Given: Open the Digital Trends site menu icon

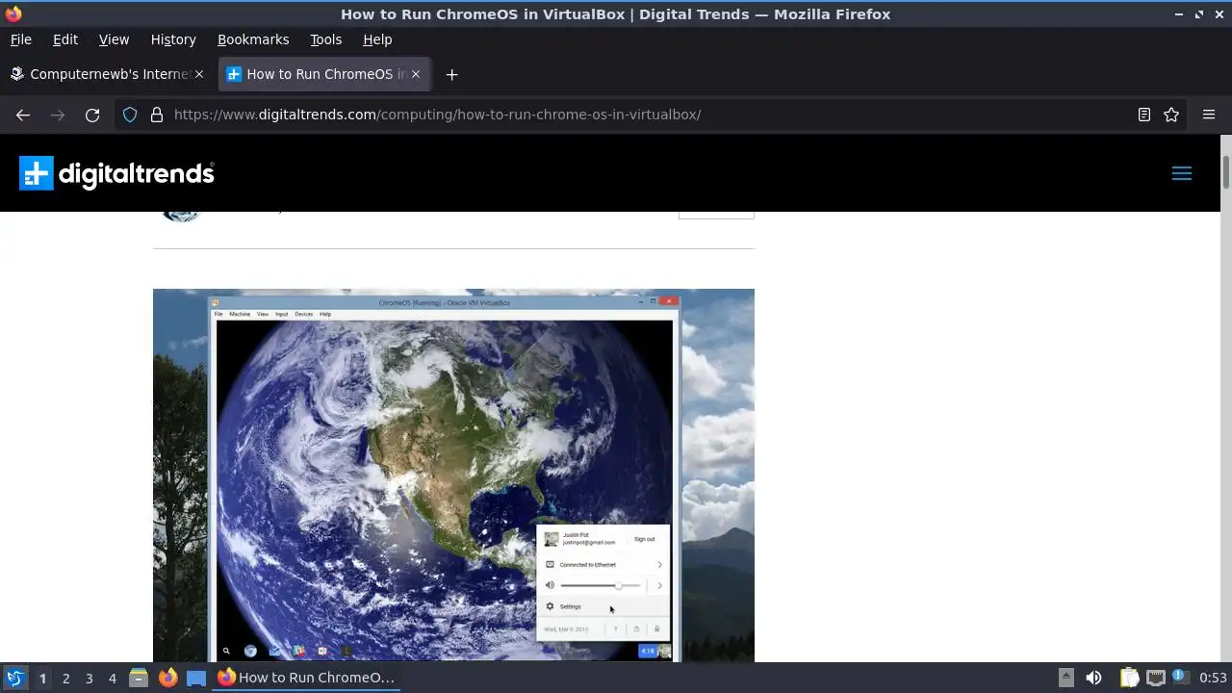Looking at the screenshot, I should coord(1182,173).
